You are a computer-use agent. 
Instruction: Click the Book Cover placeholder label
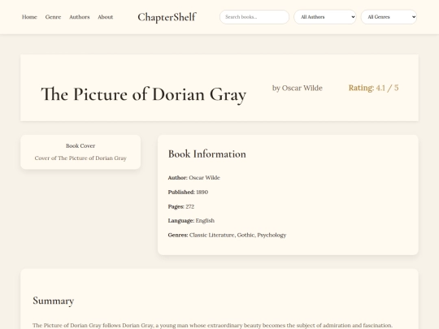80,145
